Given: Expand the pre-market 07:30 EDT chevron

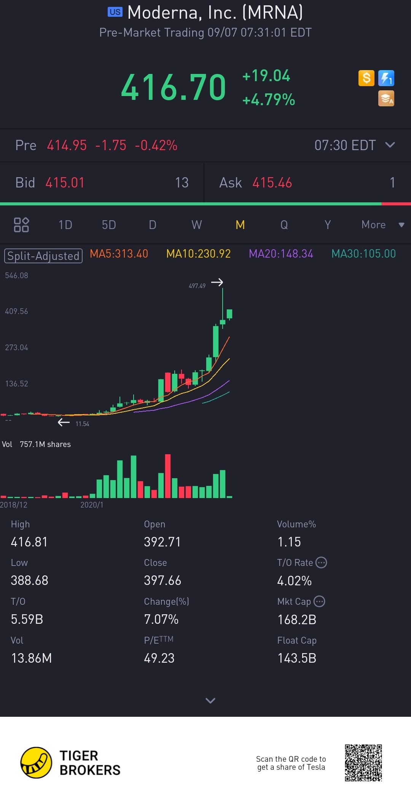Looking at the screenshot, I should click(x=390, y=145).
